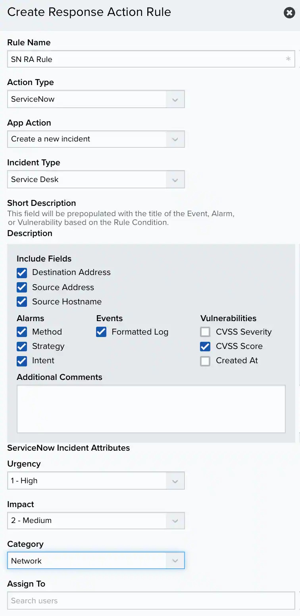Click the Rule Name input field
Screen dimensions: 300x616
point(151,59)
